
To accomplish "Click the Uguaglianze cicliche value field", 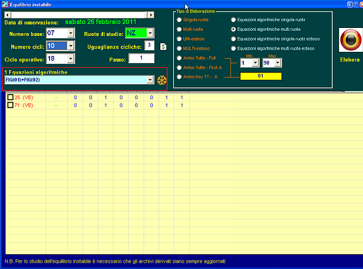I will 149,46.
